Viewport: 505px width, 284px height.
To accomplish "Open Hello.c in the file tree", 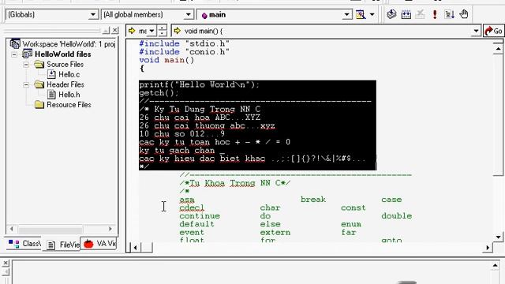I will coord(69,74).
